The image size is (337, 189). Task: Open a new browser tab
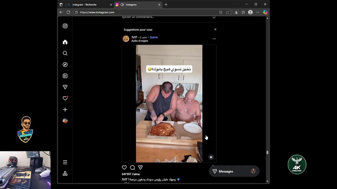[x=166, y=4]
